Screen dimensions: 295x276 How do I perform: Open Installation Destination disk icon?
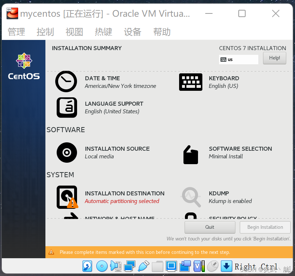click(x=67, y=197)
